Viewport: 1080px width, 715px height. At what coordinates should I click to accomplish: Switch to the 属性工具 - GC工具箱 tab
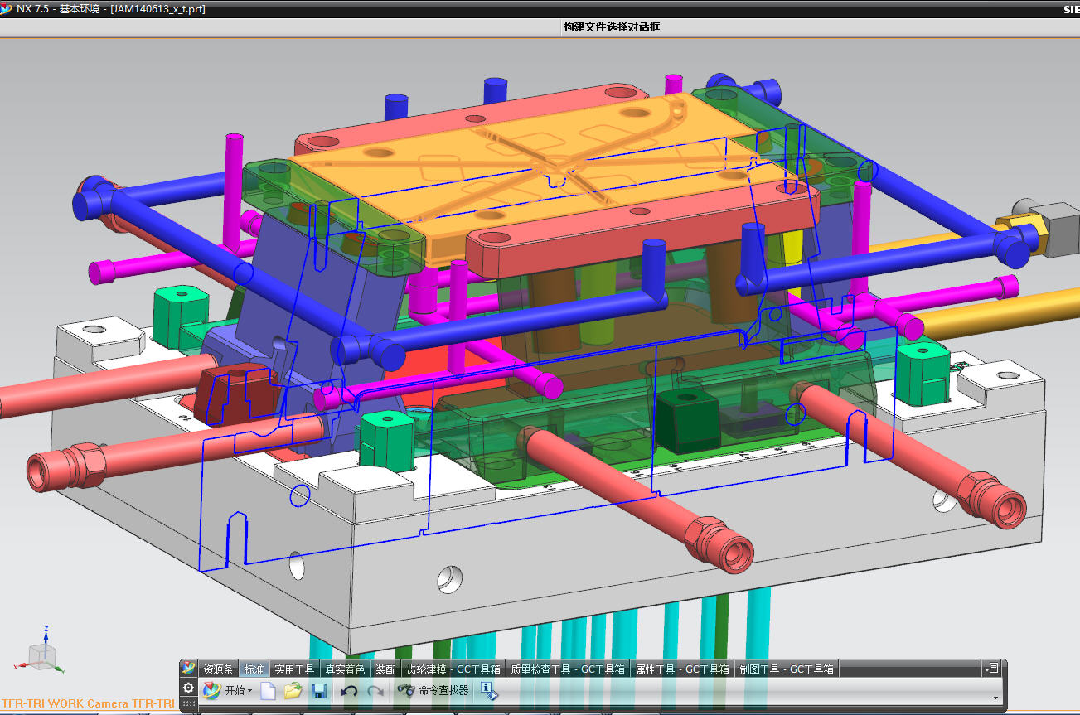coord(683,669)
